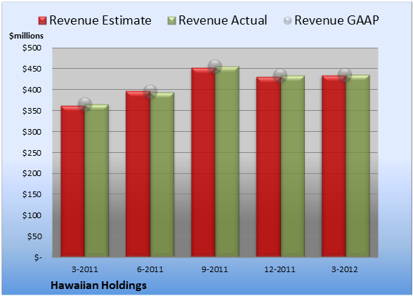Click the red Revenue Estimate legend swatch
Viewport: 413px width, 296px height.
42,21
